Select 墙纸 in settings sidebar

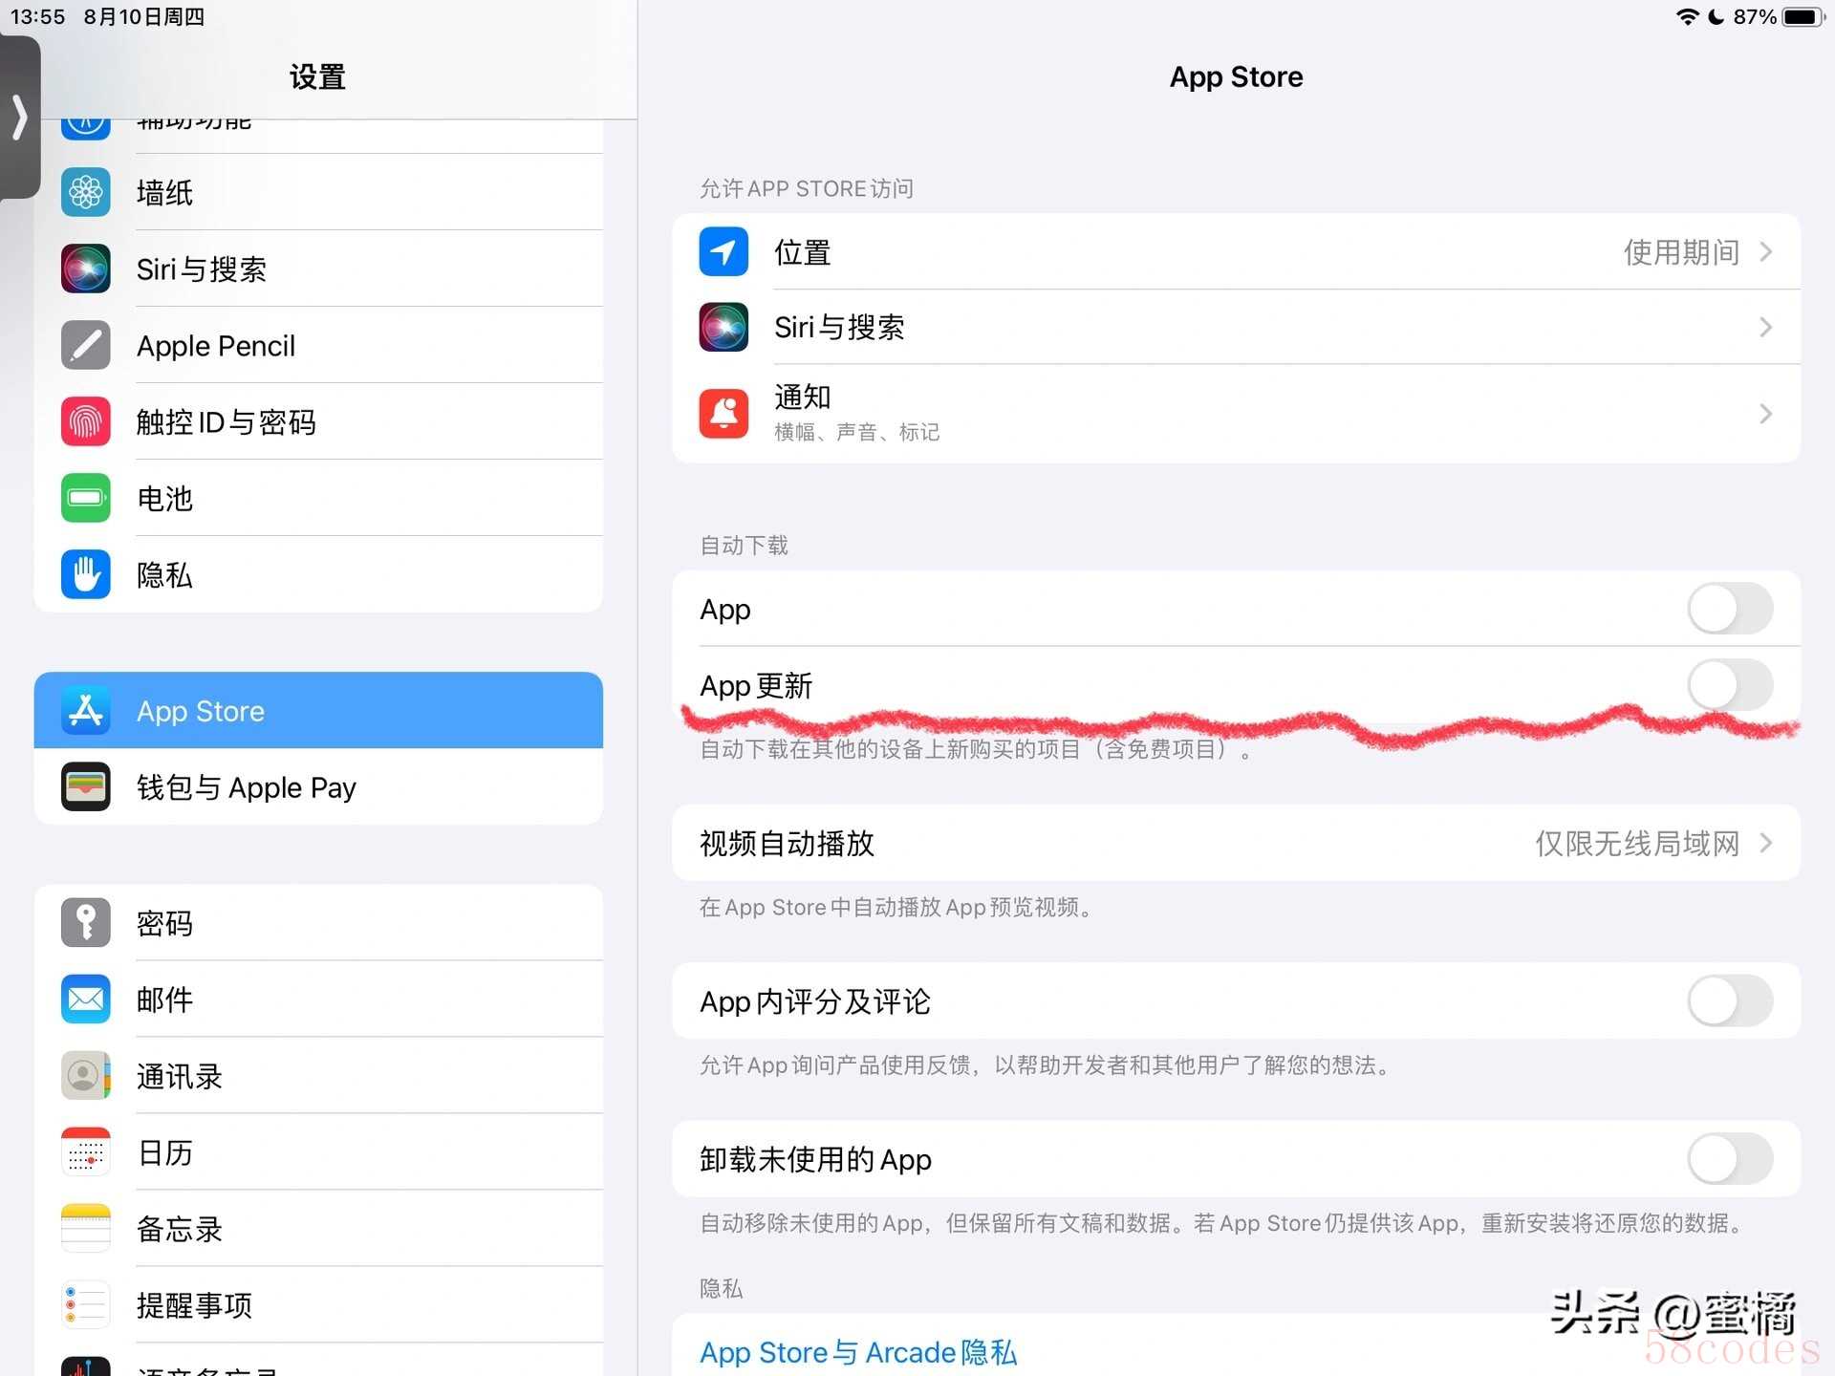pyautogui.click(x=318, y=192)
